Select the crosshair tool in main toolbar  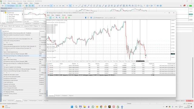(x=67, y=6)
